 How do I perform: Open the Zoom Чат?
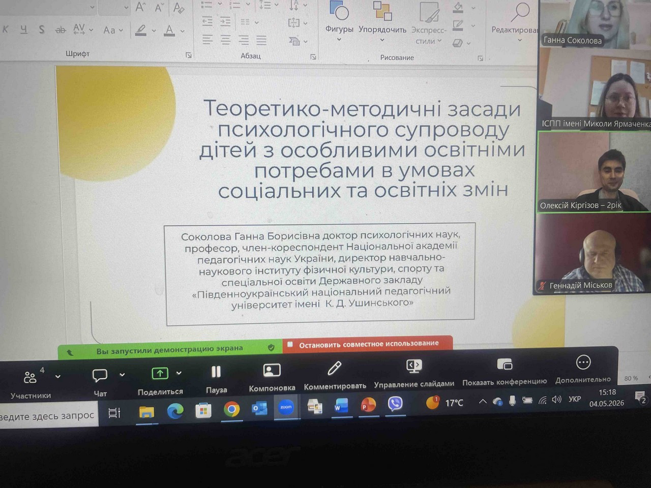[100, 382]
